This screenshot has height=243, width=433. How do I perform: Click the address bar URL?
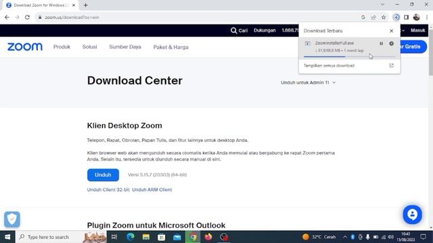[72, 18]
